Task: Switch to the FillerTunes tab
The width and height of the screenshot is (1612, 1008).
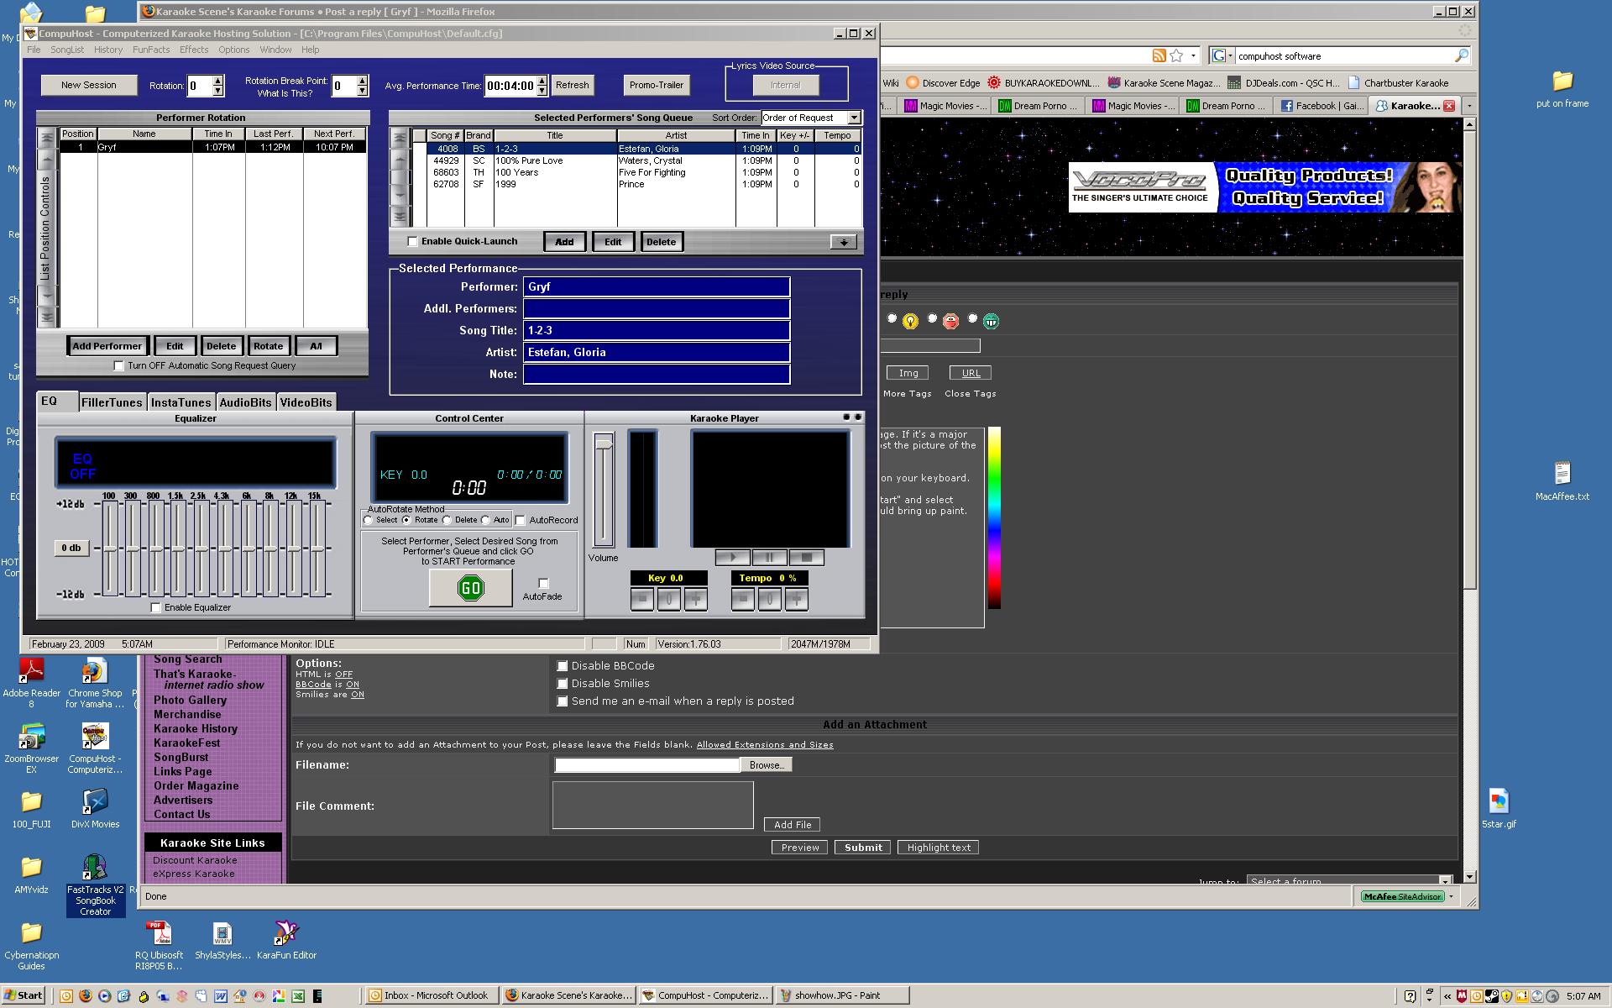Action: tap(112, 402)
